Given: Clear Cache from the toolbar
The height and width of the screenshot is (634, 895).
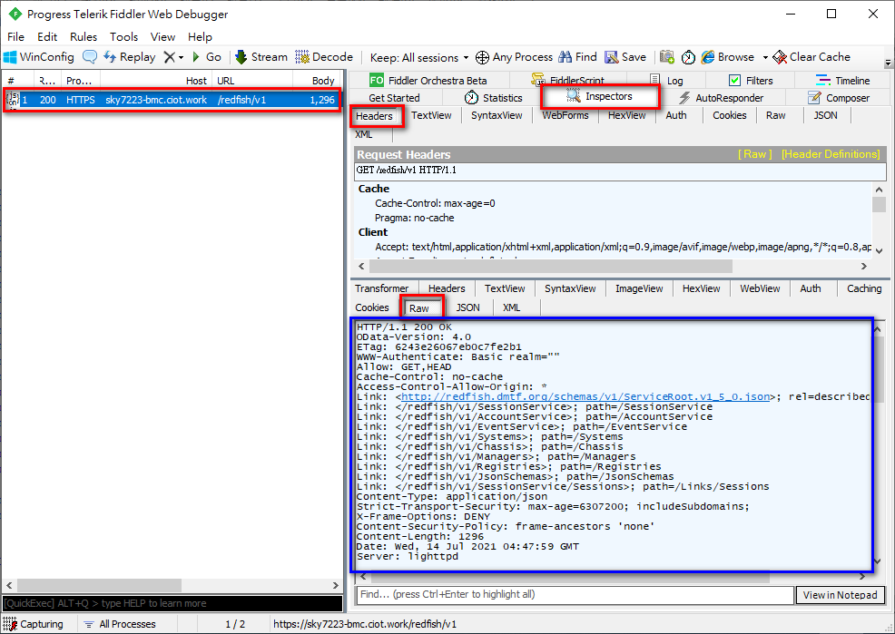Looking at the screenshot, I should pos(811,57).
